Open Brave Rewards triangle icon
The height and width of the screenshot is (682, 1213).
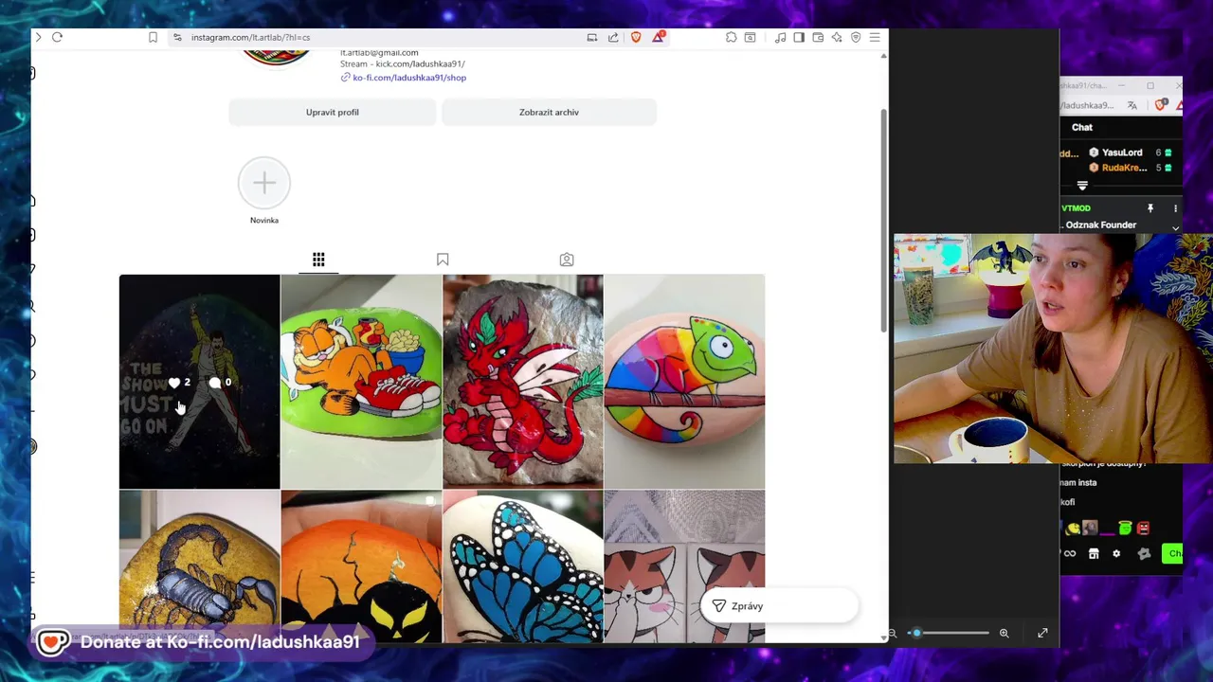click(658, 37)
